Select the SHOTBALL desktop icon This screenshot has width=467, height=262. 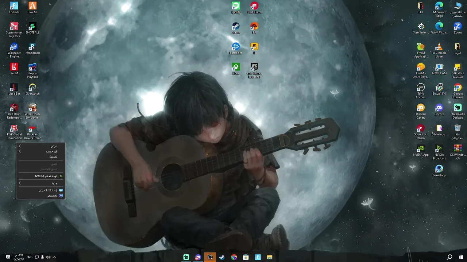pyautogui.click(x=32, y=28)
